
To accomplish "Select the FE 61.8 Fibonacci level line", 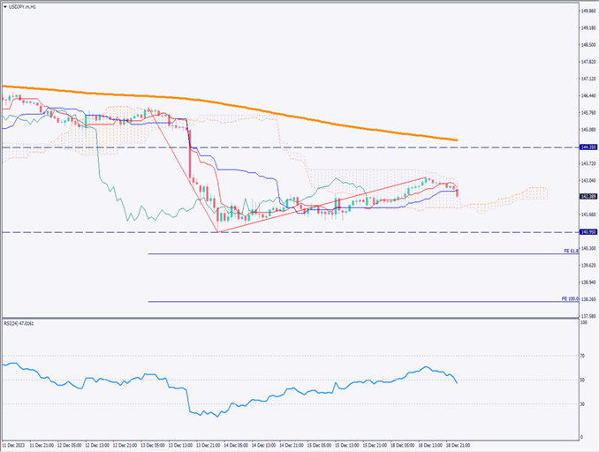I will point(353,254).
